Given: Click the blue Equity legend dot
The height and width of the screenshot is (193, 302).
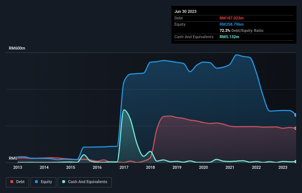Looking at the screenshot, I should point(36,182).
